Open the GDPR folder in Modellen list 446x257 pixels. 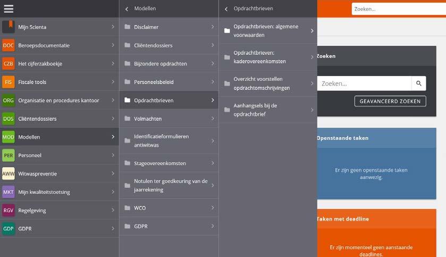click(x=169, y=226)
